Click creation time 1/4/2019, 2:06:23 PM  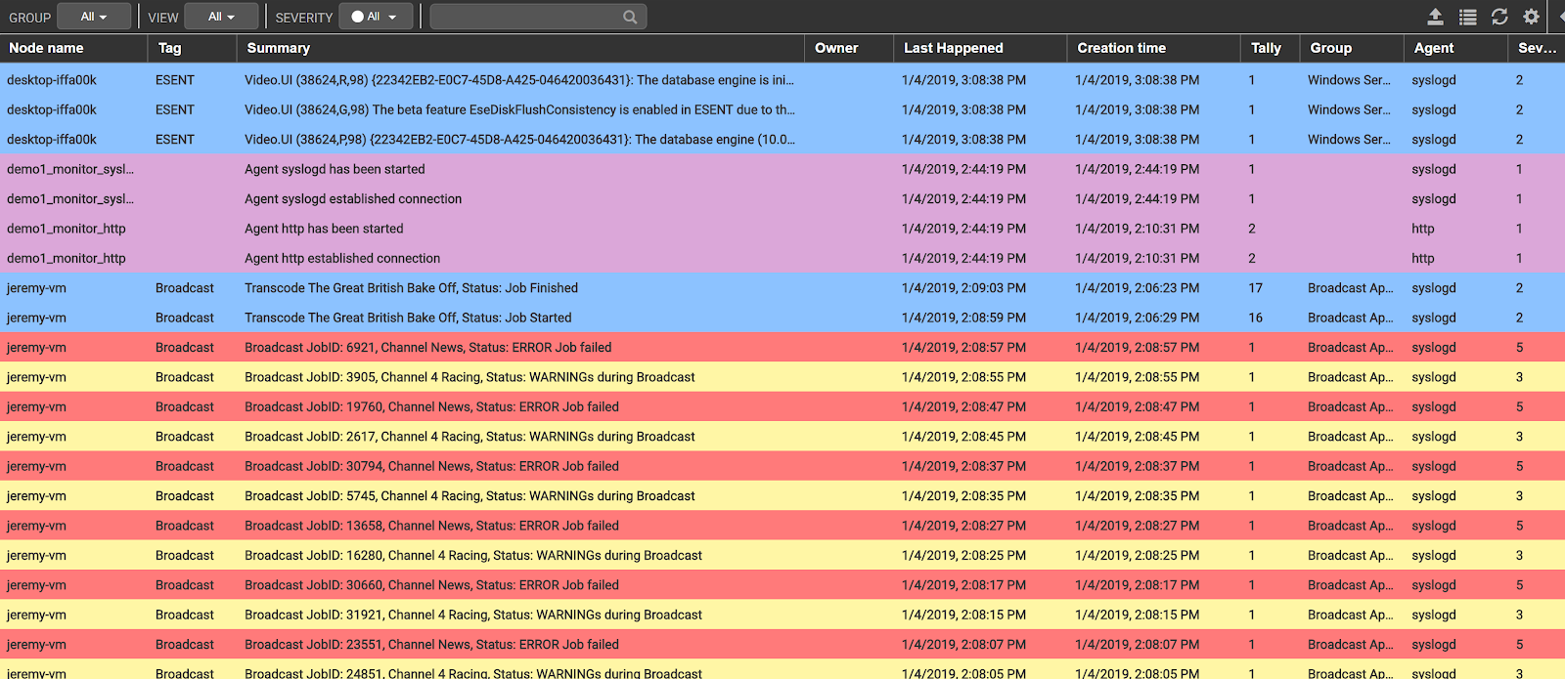click(x=1137, y=288)
